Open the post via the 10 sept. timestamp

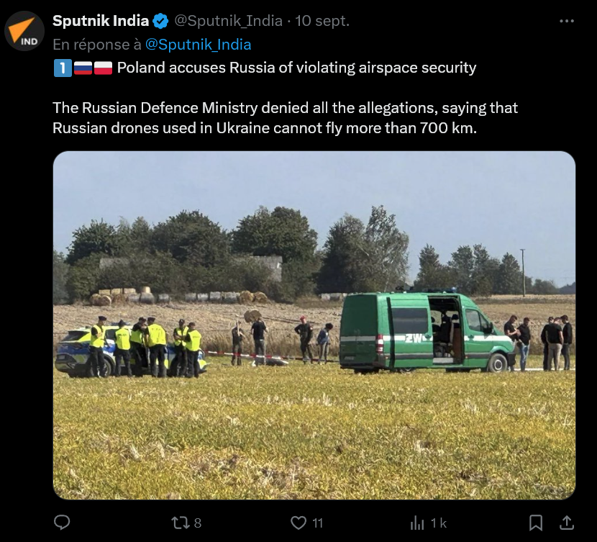(x=322, y=21)
